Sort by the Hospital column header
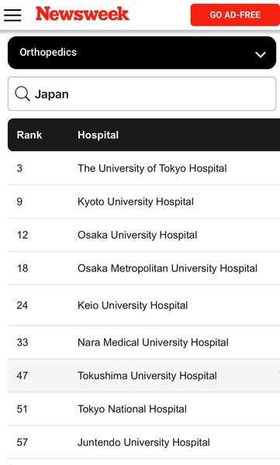Image resolution: width=280 pixels, height=465 pixels. (x=98, y=135)
